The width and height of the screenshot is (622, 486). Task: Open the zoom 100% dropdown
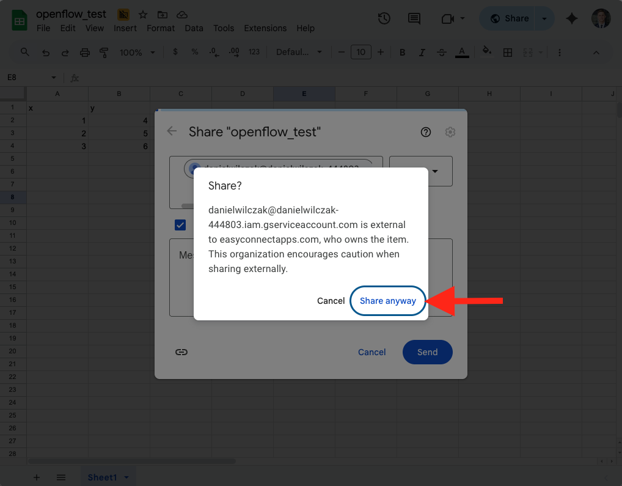137,53
